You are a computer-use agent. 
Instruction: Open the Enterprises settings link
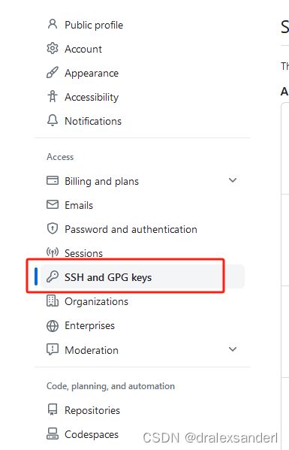(90, 326)
